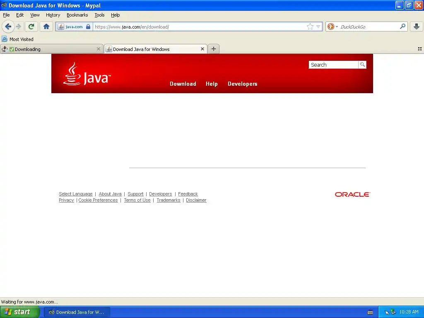Click the java.com site identity icon

61,26
